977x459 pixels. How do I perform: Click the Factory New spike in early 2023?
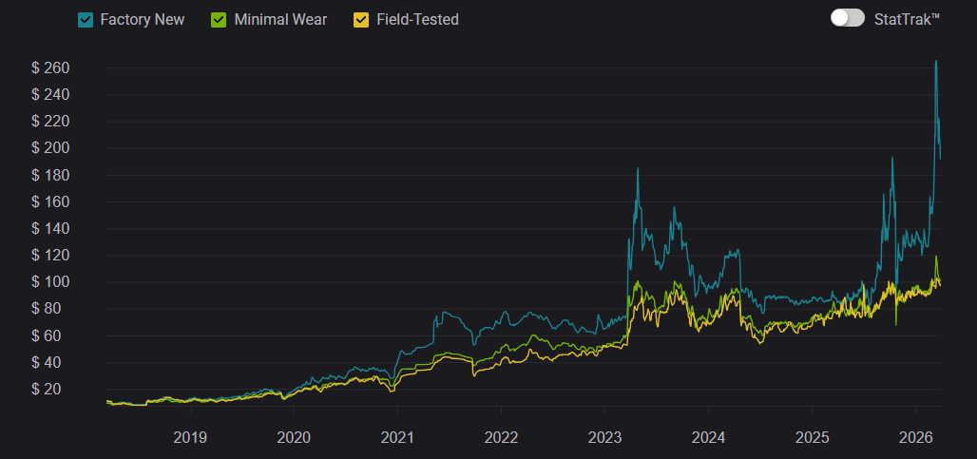point(637,169)
